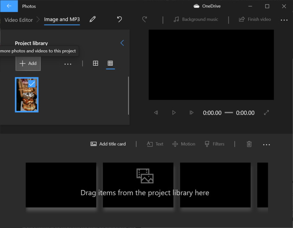Image resolution: width=293 pixels, height=228 pixels.
Task: Step forward one frame in preview
Action: click(x=191, y=113)
